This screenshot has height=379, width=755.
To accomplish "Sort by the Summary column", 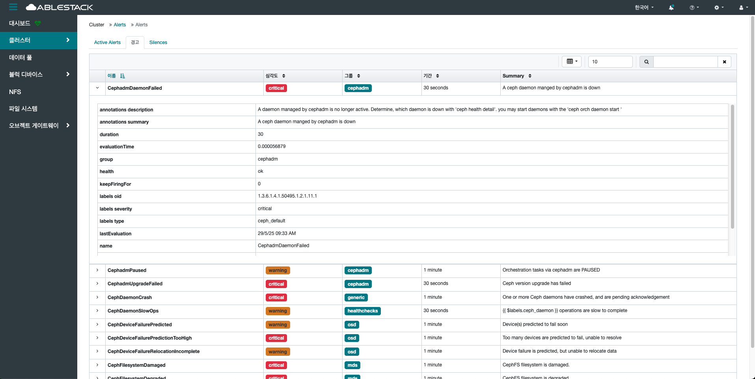I will point(529,76).
